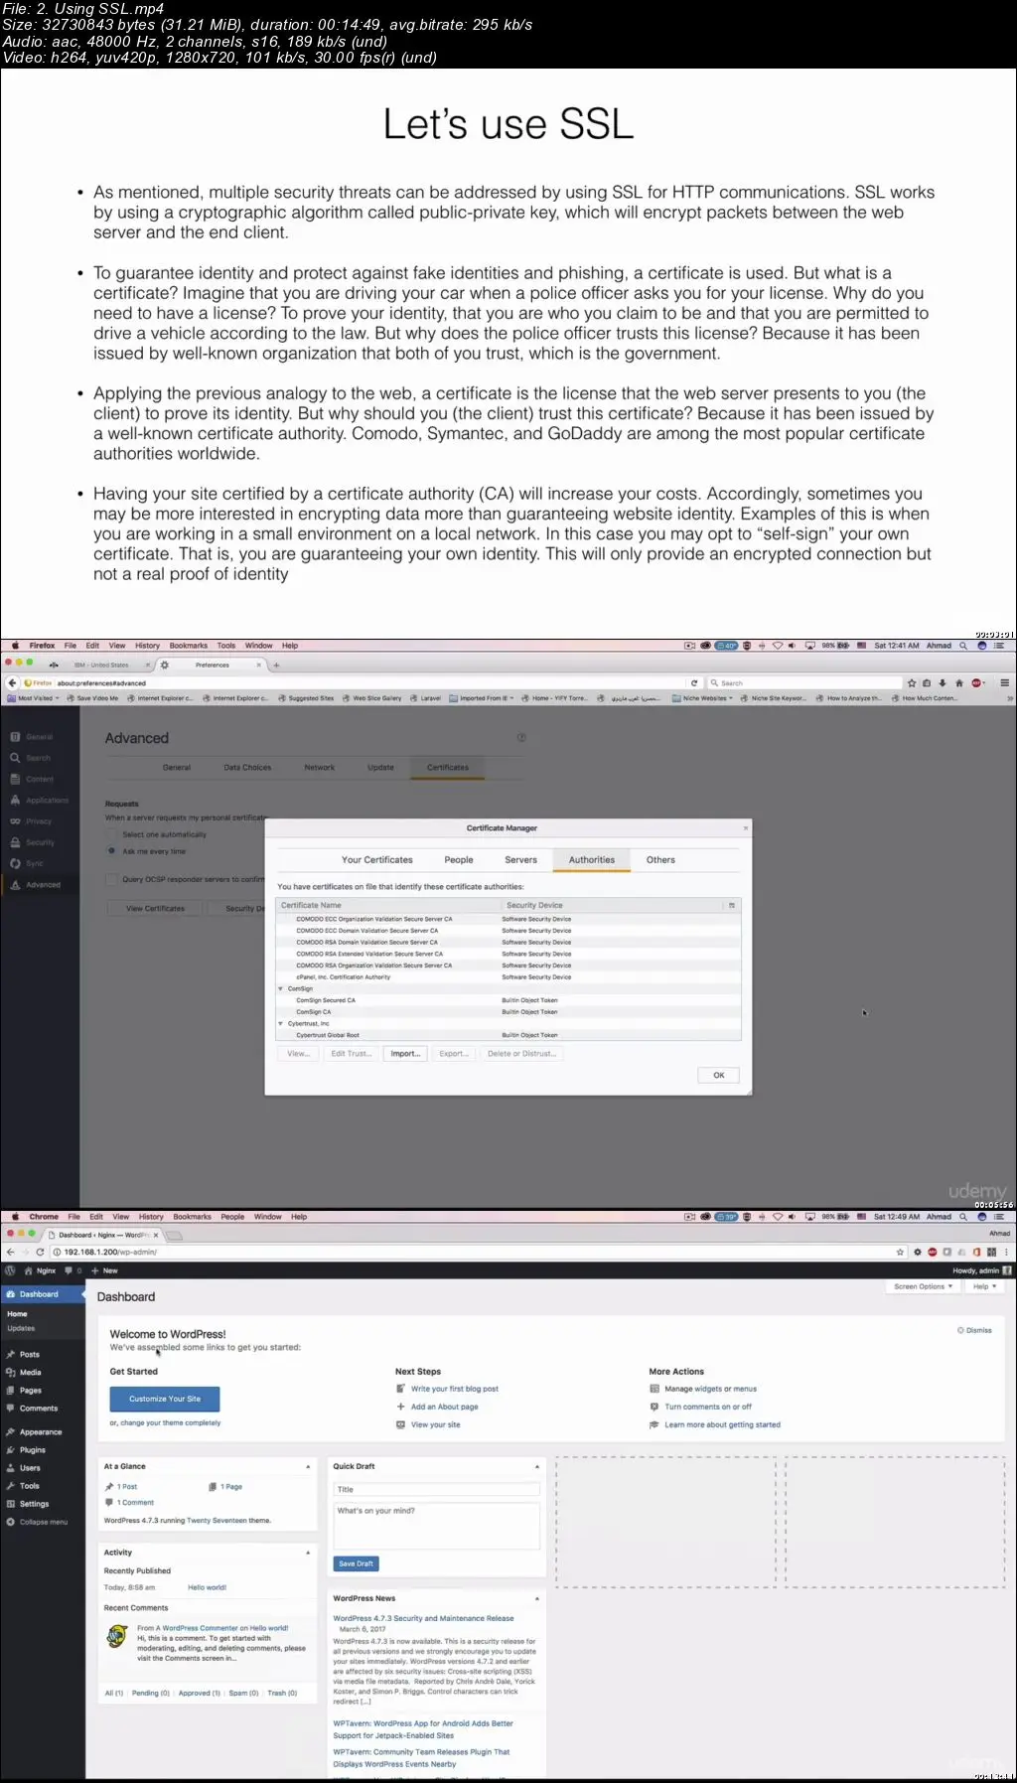Open the Help dropdown in WordPress
1017x1783 pixels.
point(984,1286)
